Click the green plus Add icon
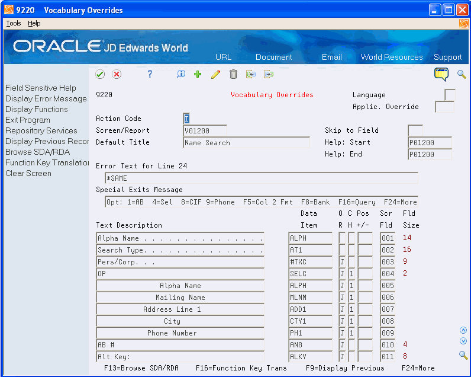The height and width of the screenshot is (377, 471). [198, 74]
